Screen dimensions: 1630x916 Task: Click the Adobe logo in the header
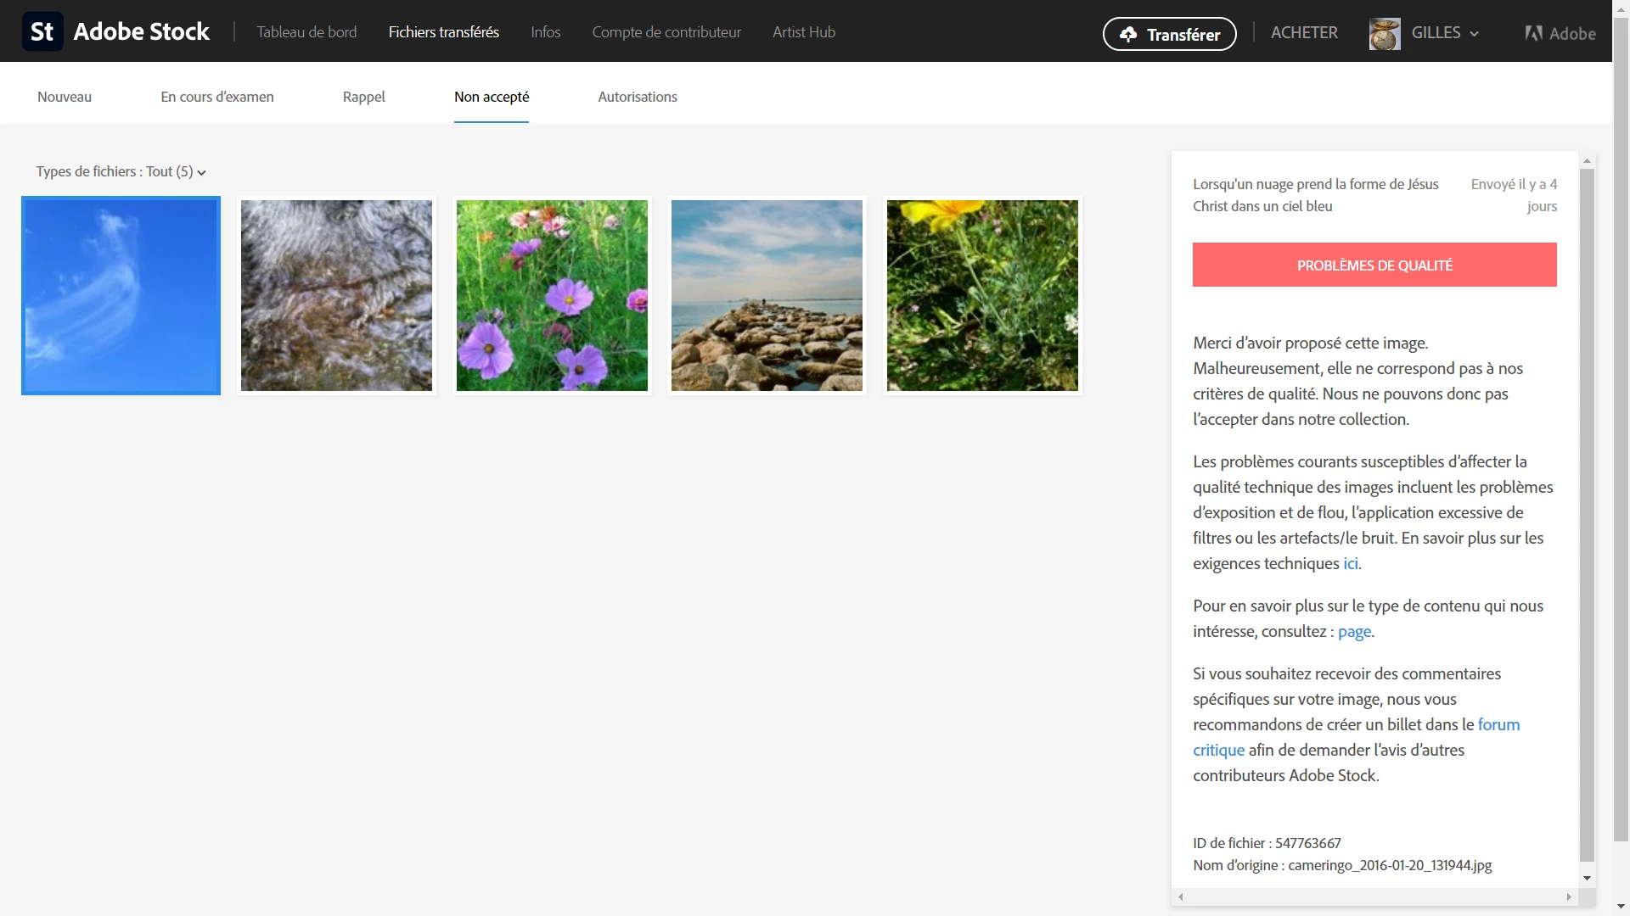(x=1560, y=34)
